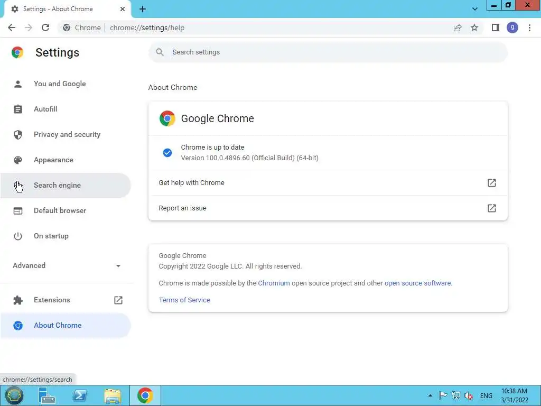Select About Chrome in sidebar

pos(66,325)
